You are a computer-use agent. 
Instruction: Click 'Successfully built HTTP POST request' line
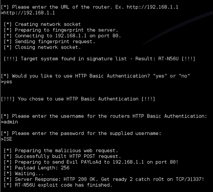pos(62,156)
